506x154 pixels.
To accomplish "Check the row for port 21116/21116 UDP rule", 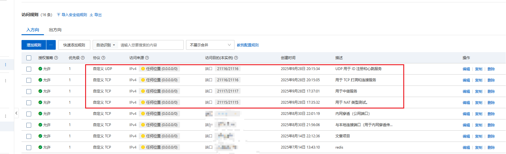I will pyautogui.click(x=29, y=69).
